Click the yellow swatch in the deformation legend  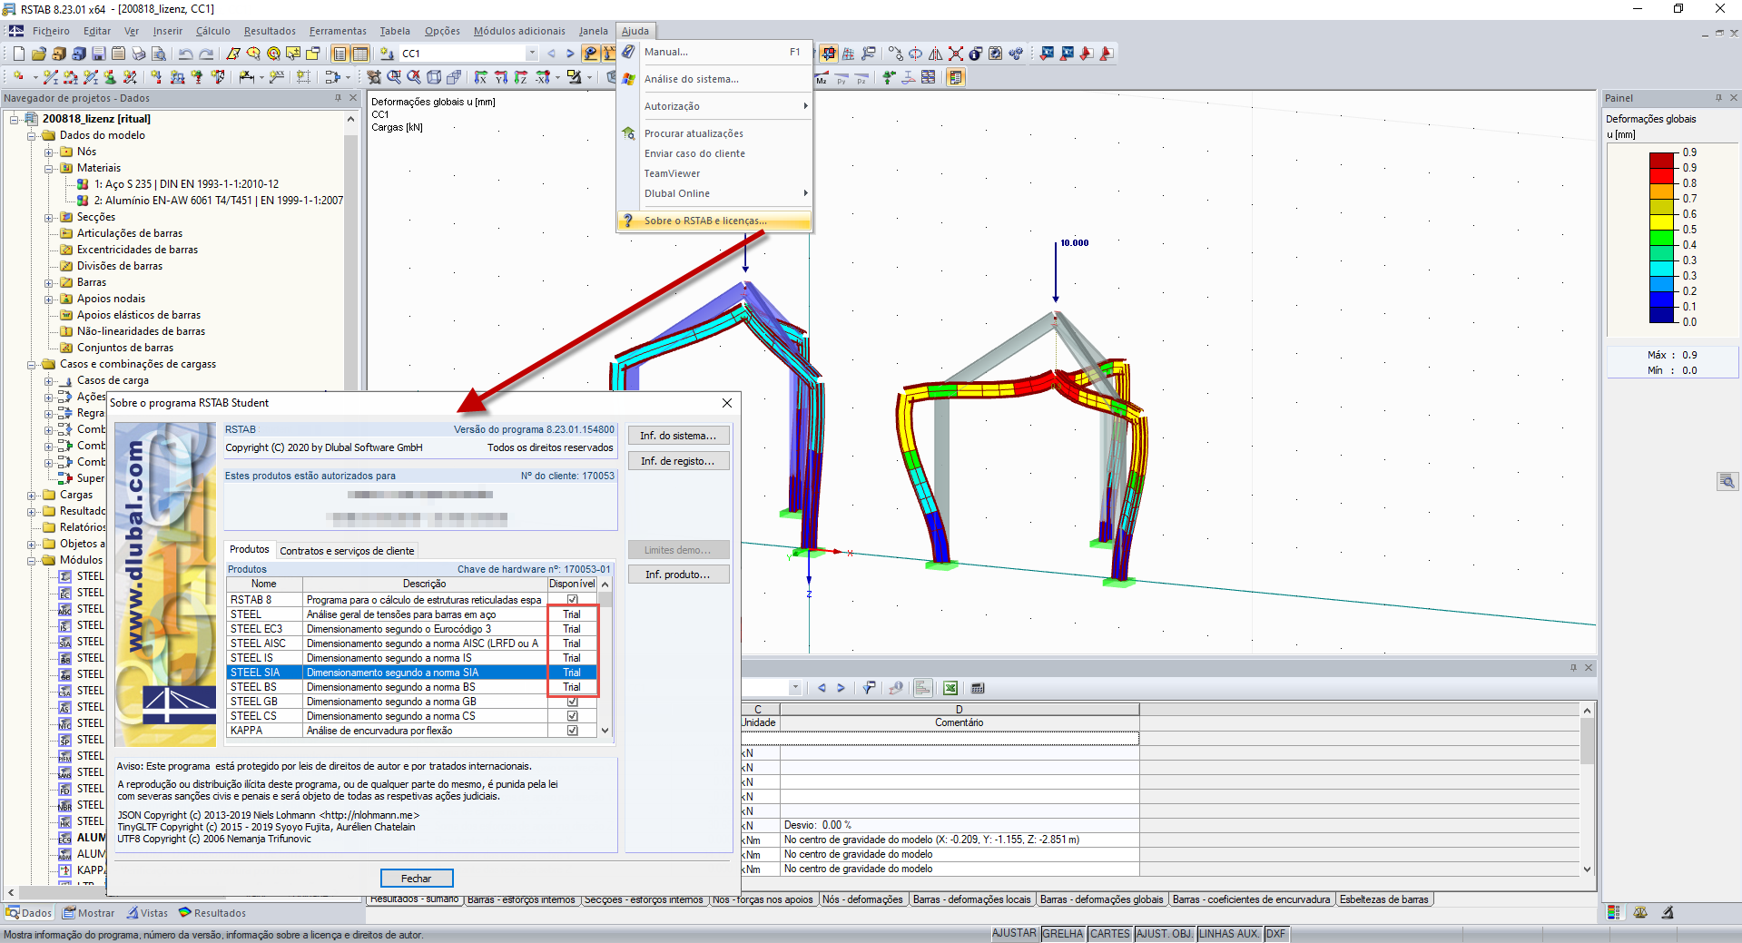[x=1662, y=221]
